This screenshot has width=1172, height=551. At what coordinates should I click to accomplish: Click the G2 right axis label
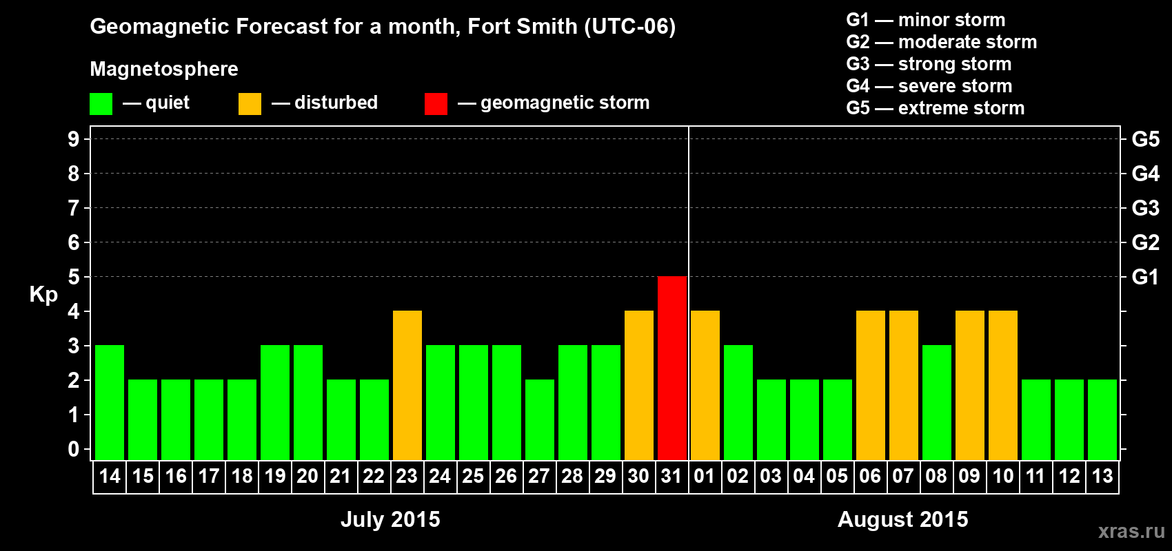(1145, 242)
